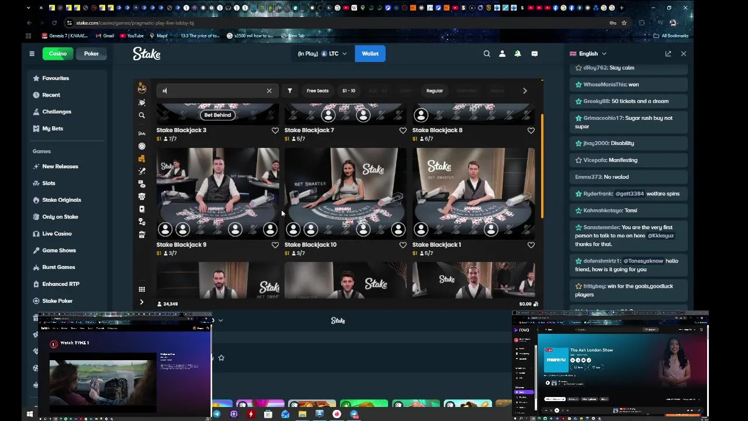Open the Stake Blackjack 10 table thumbnail

click(345, 193)
